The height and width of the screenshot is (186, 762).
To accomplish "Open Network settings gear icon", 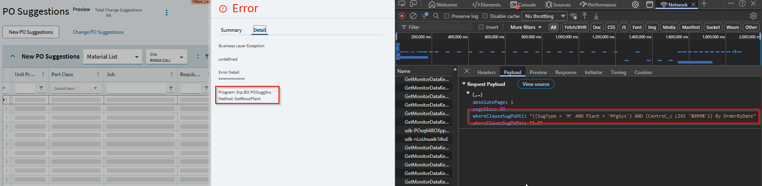I will pos(753,16).
